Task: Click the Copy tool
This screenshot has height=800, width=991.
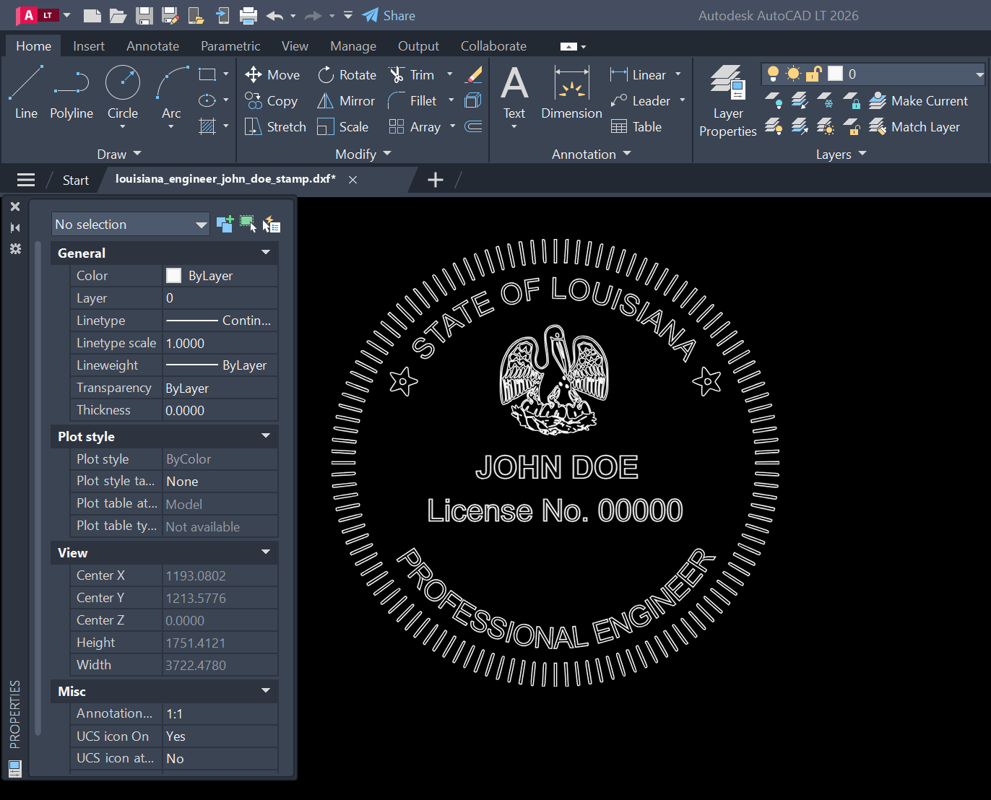Action: [272, 101]
